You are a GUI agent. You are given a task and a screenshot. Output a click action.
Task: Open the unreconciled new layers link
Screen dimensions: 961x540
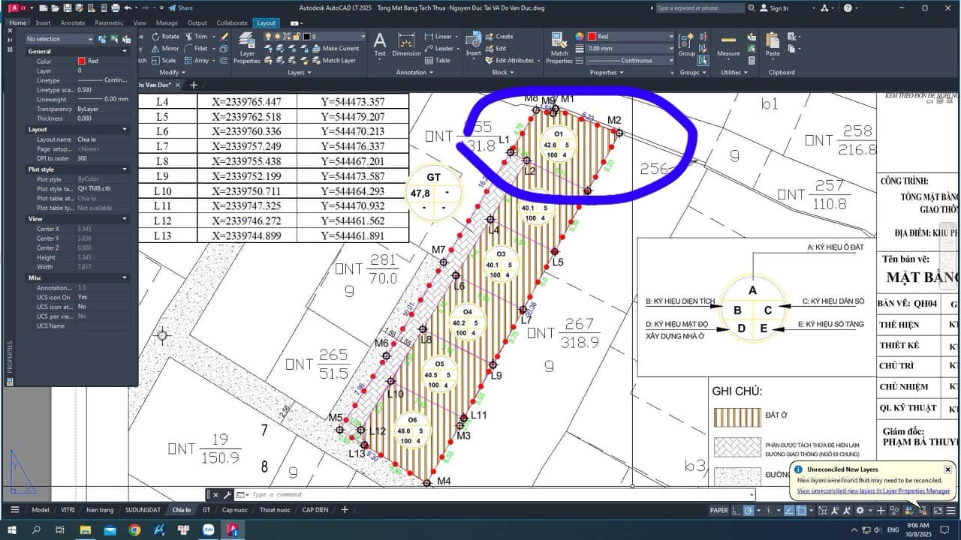(873, 491)
